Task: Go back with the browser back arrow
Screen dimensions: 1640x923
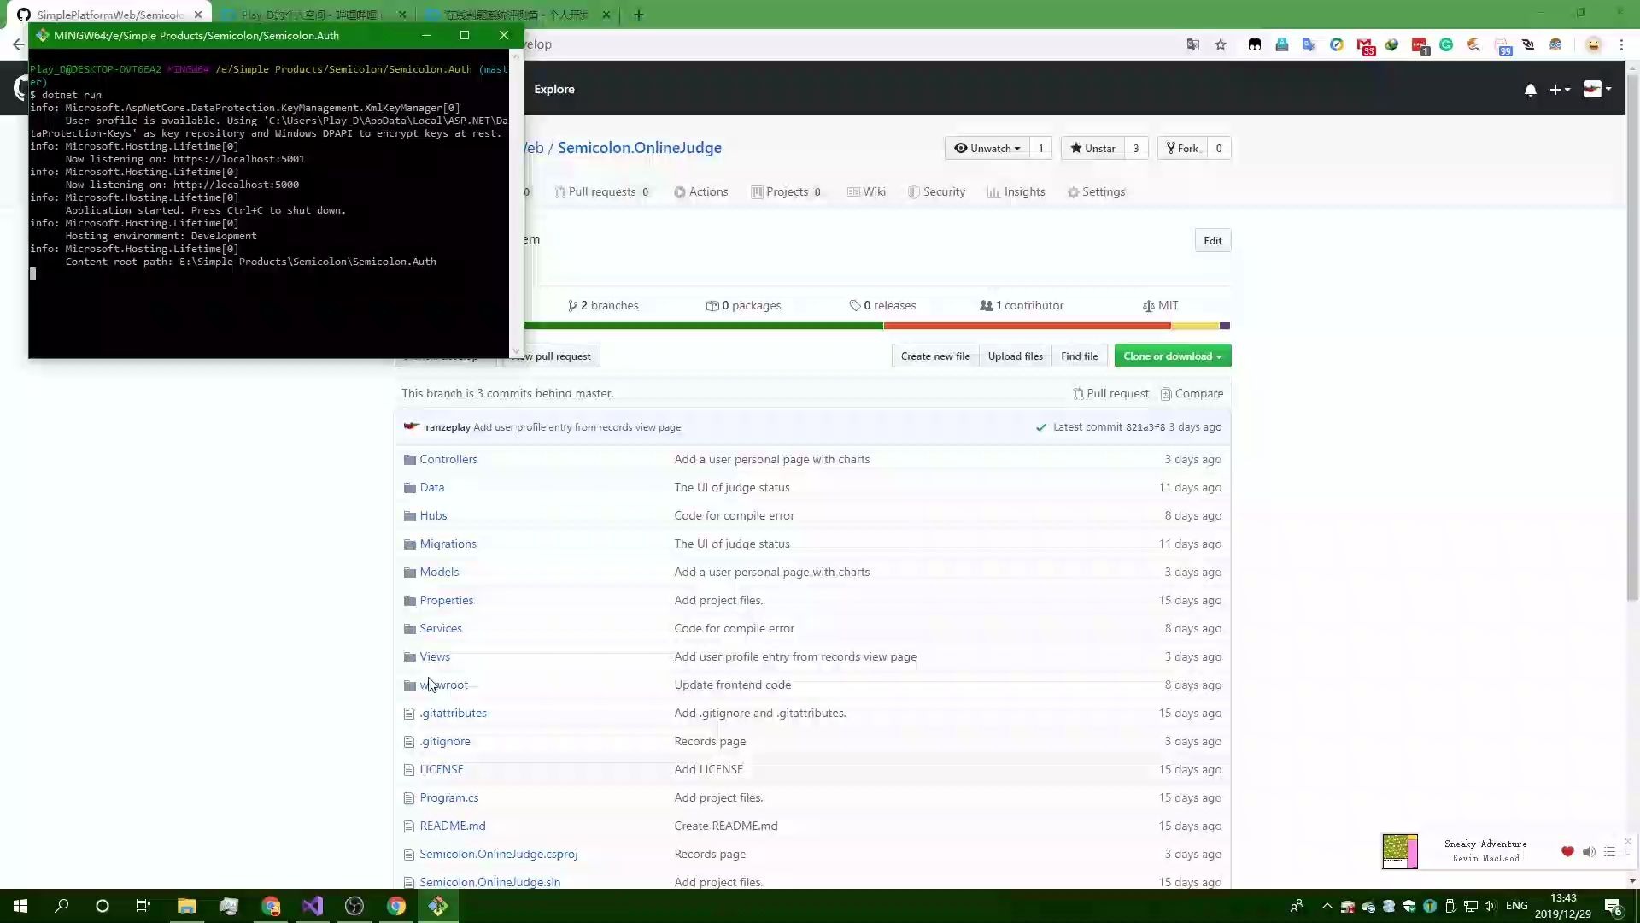Action: click(19, 44)
